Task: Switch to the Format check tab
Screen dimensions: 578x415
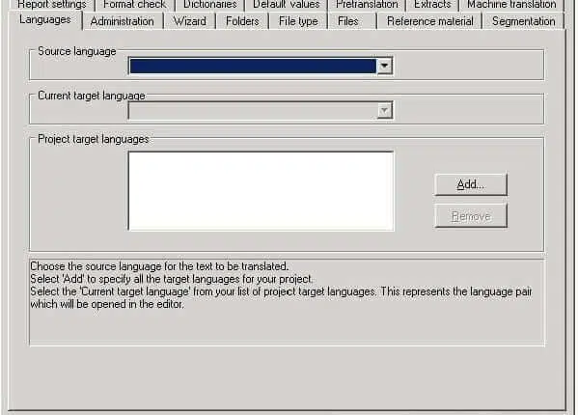Action: coord(134,5)
